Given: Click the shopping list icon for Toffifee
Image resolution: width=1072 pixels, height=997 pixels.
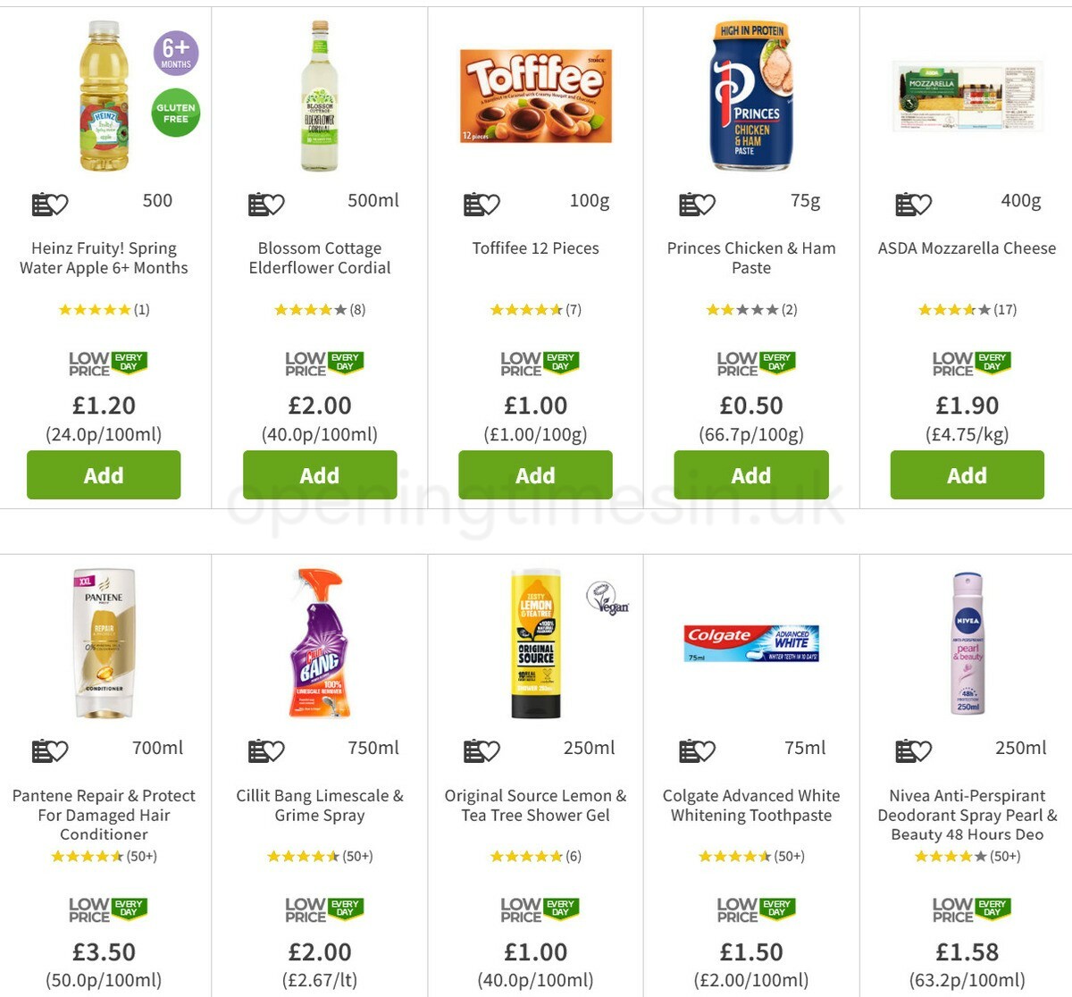Looking at the screenshot, I should [x=473, y=203].
